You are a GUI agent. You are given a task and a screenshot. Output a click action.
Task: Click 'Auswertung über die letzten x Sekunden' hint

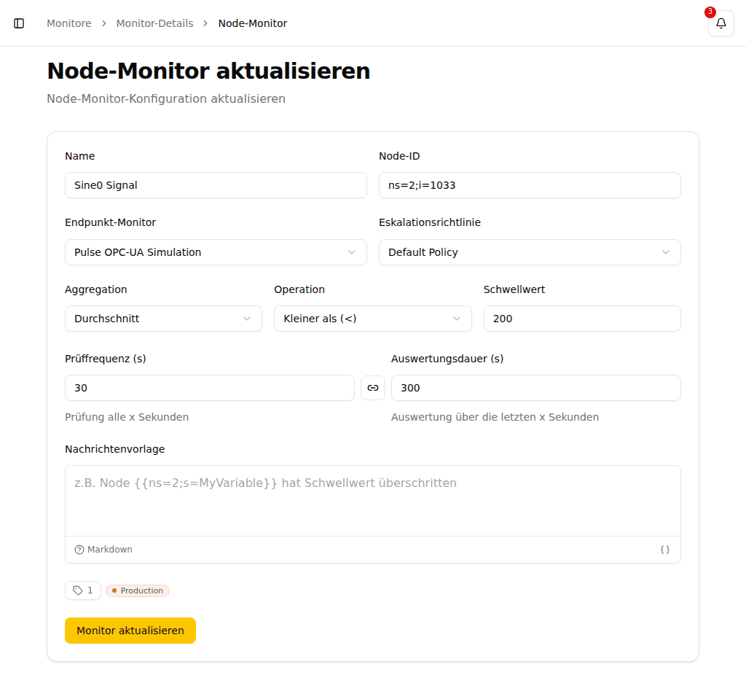[495, 417]
